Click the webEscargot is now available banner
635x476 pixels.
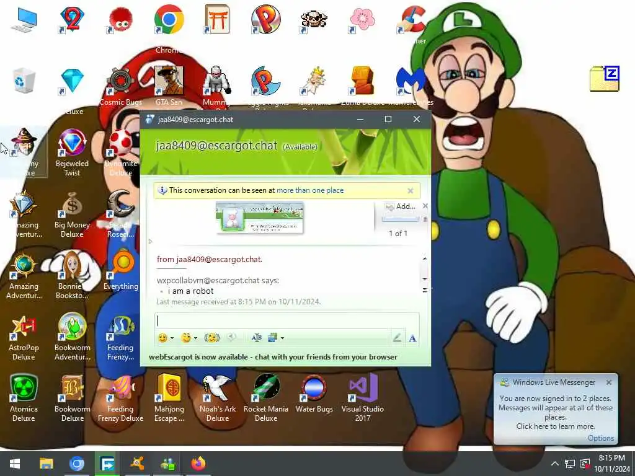[x=273, y=357]
